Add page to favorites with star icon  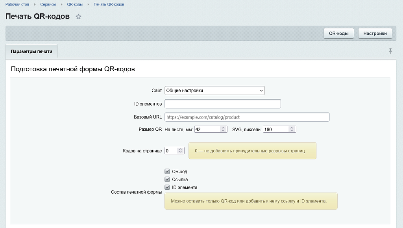pos(78,17)
